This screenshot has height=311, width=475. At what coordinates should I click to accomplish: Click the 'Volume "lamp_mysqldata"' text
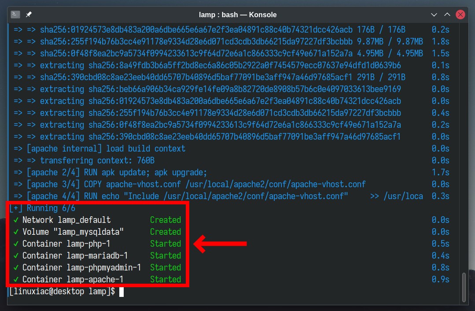(73, 232)
